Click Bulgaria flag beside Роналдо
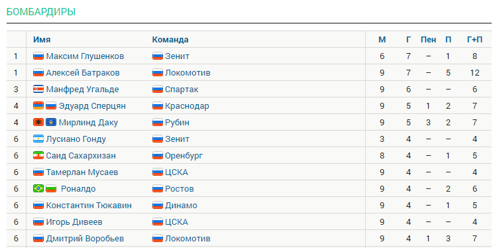Image resolution: width=493 pixels, height=248 pixels. pos(51,188)
